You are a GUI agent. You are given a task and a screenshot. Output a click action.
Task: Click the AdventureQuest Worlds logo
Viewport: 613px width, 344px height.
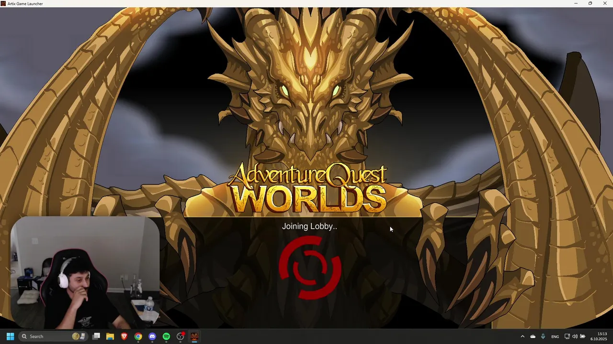[x=307, y=189]
